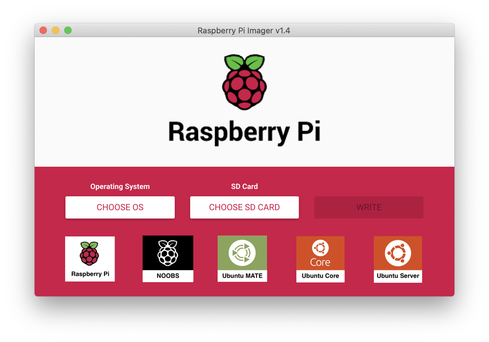The height and width of the screenshot is (342, 489).
Task: Select the NOOBS tile
Action: click(168, 259)
